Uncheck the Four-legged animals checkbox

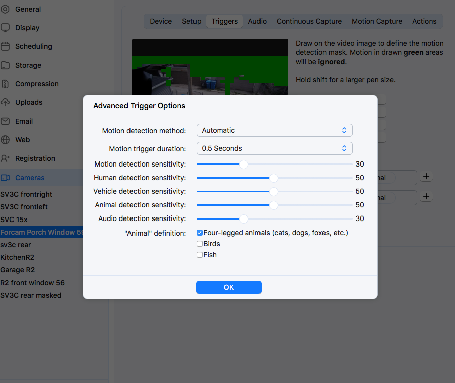coord(200,233)
